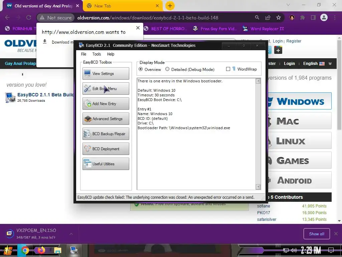This screenshot has width=342, height=257.
Task: Open Firefox from the taskbar
Action: (x=41, y=250)
